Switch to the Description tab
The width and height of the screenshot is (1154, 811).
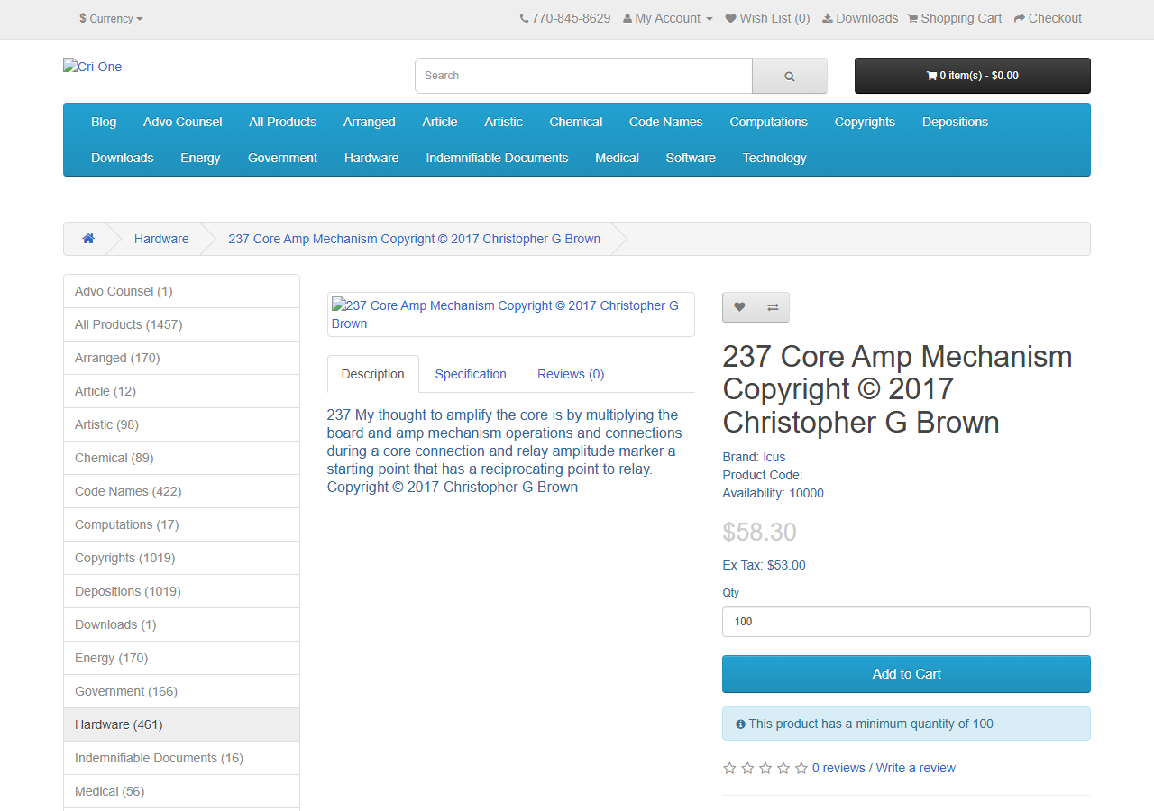pos(373,374)
